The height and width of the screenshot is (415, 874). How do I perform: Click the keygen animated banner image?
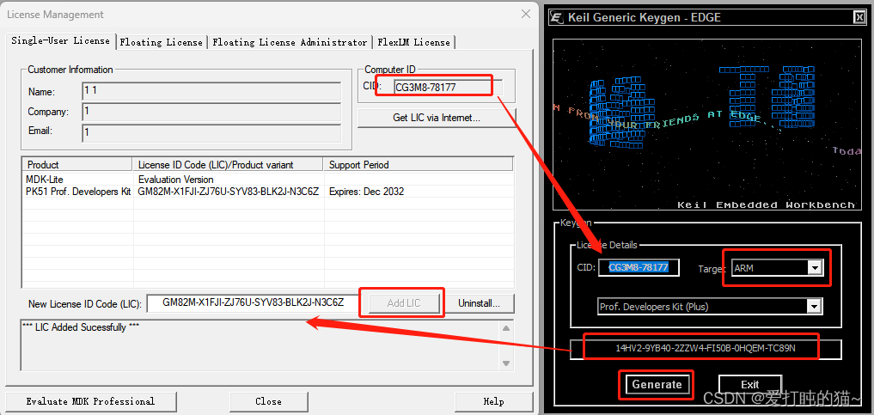click(x=706, y=125)
